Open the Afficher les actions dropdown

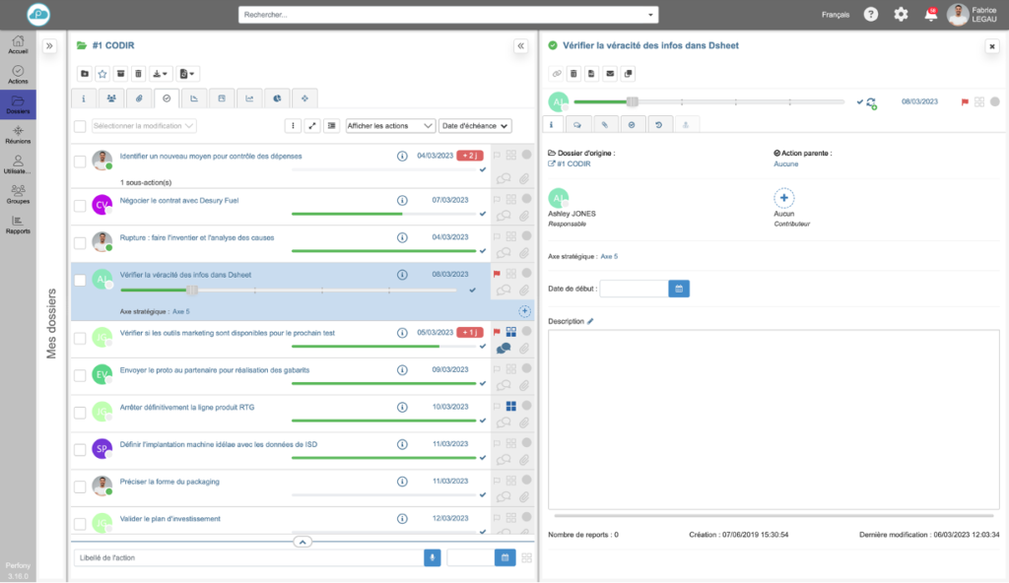click(390, 126)
